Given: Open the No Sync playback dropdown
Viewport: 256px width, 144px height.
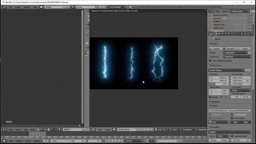Looking at the screenshot, I should coord(134,141).
